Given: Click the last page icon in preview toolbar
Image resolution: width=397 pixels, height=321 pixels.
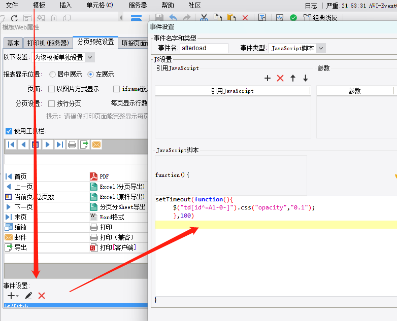Looking at the screenshot, I should point(60,145).
